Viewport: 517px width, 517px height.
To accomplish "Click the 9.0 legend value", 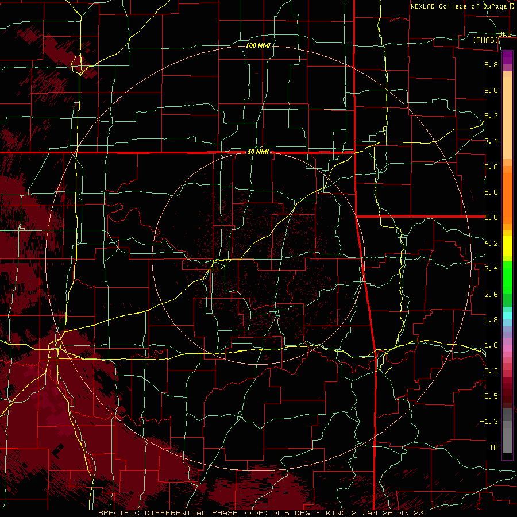I will (491, 90).
